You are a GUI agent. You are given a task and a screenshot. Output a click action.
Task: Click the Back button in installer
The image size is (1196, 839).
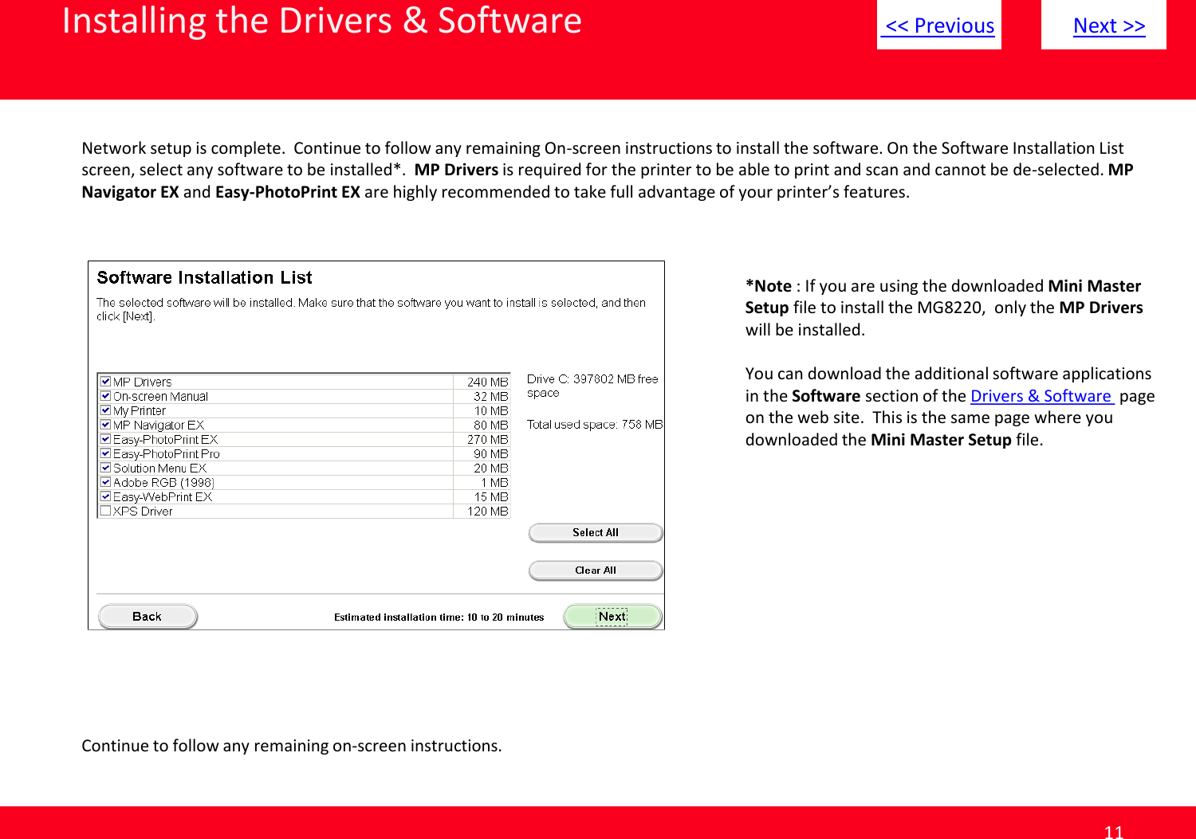[x=148, y=617]
